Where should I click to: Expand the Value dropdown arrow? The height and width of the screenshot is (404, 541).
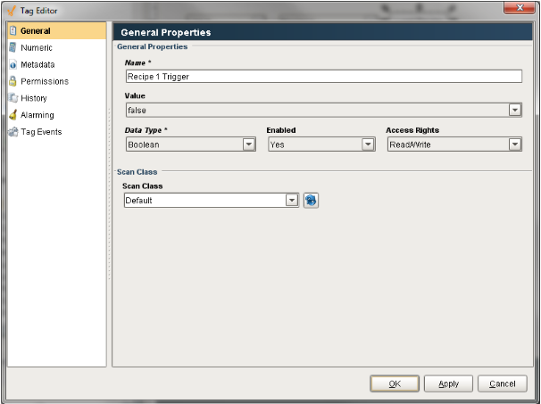point(515,111)
